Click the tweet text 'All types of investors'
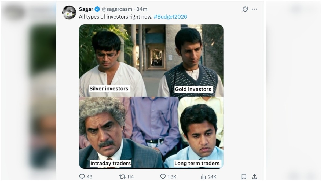The width and height of the screenshot is (322, 181). pyautogui.click(x=115, y=17)
